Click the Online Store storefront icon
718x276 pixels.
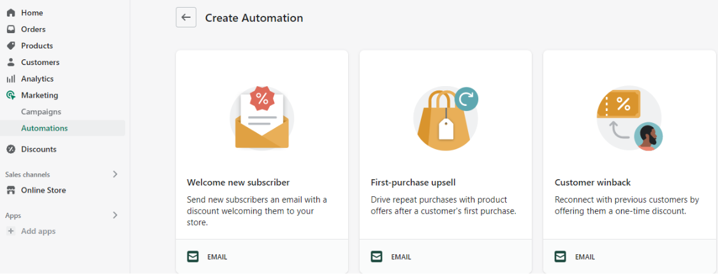point(11,191)
